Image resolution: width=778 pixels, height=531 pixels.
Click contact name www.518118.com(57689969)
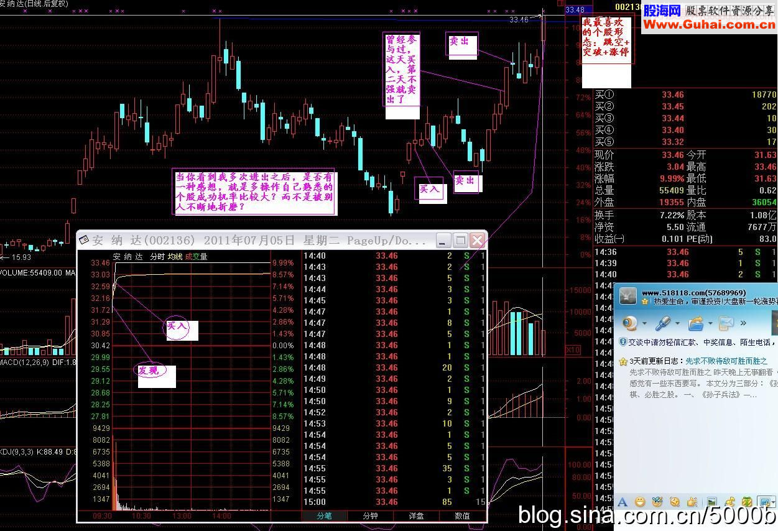(693, 292)
